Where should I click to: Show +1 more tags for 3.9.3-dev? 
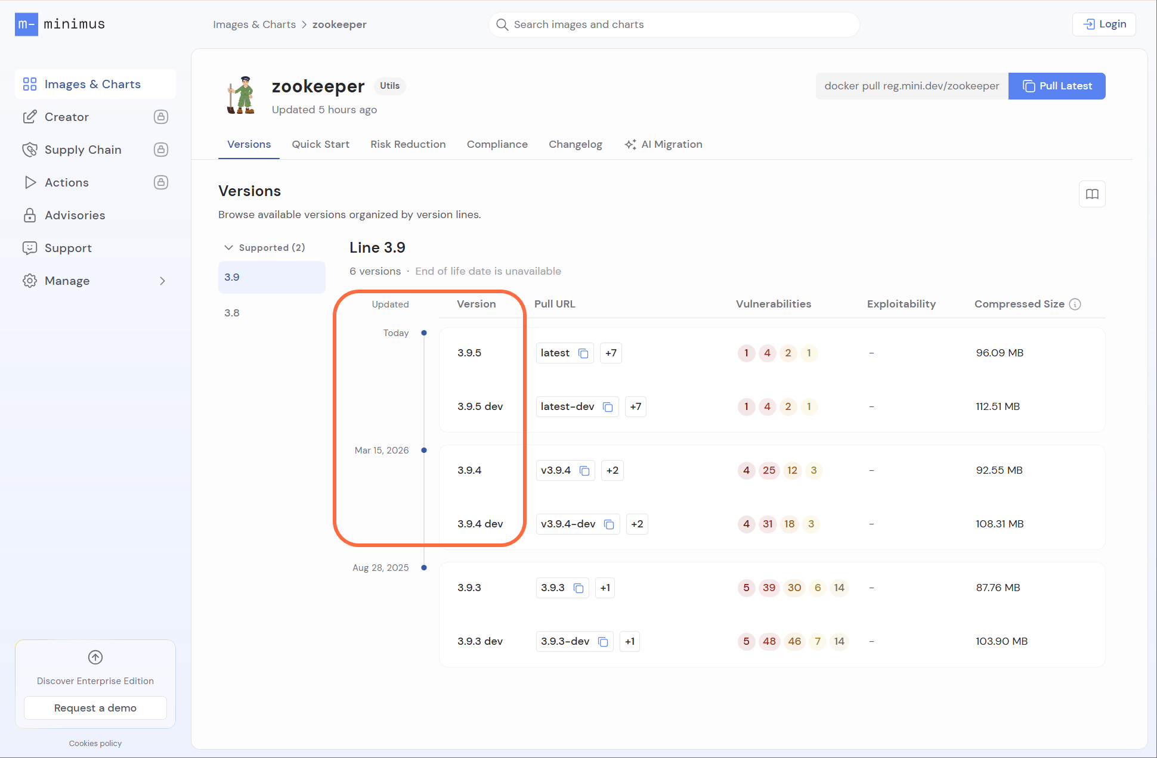pos(630,642)
